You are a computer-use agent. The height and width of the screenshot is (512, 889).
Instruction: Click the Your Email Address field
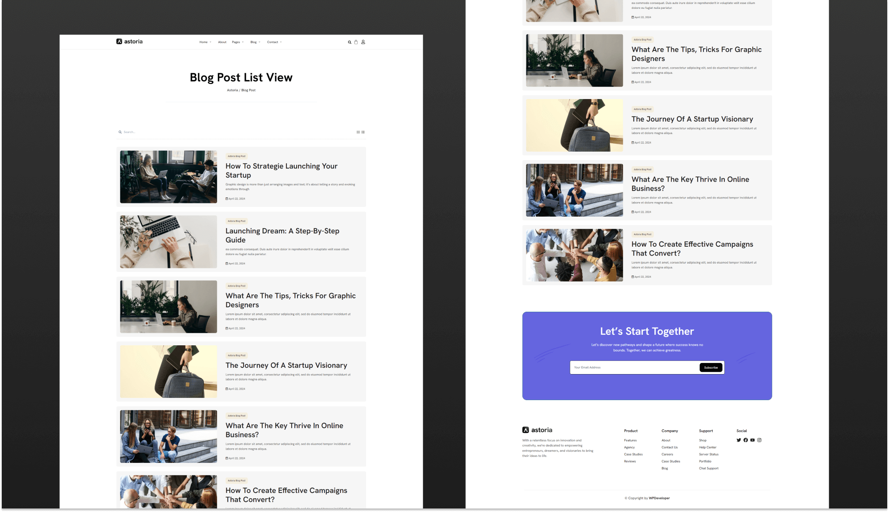coord(635,367)
